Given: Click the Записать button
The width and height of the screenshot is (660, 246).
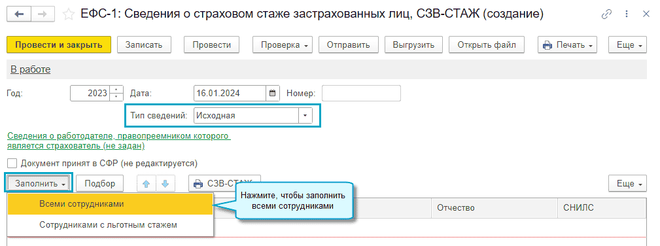Looking at the screenshot, I should click(143, 44).
